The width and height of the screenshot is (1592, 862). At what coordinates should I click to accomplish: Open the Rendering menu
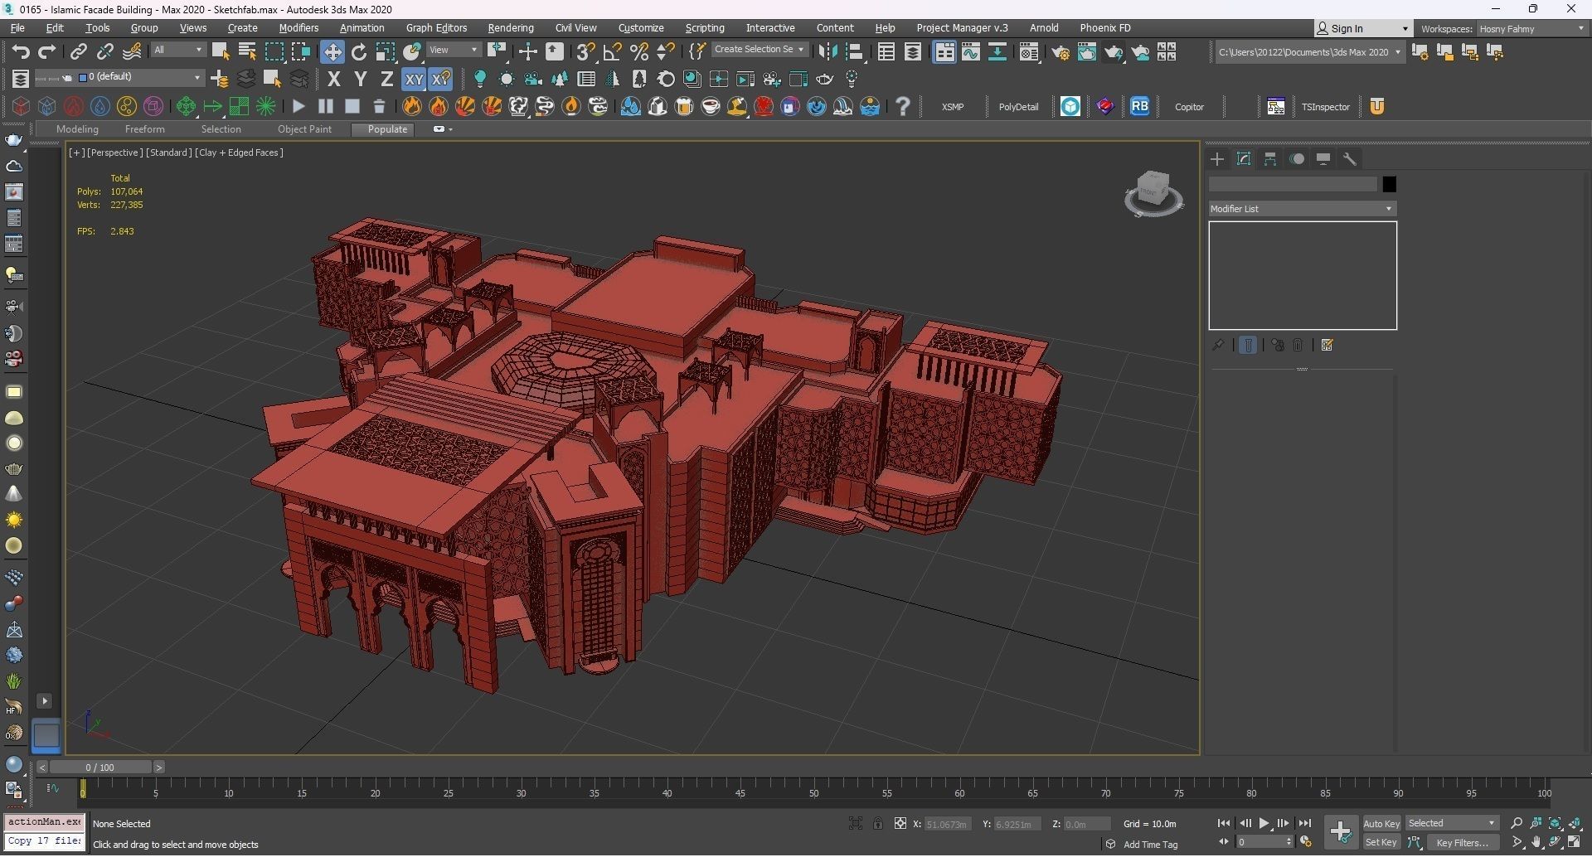[511, 28]
